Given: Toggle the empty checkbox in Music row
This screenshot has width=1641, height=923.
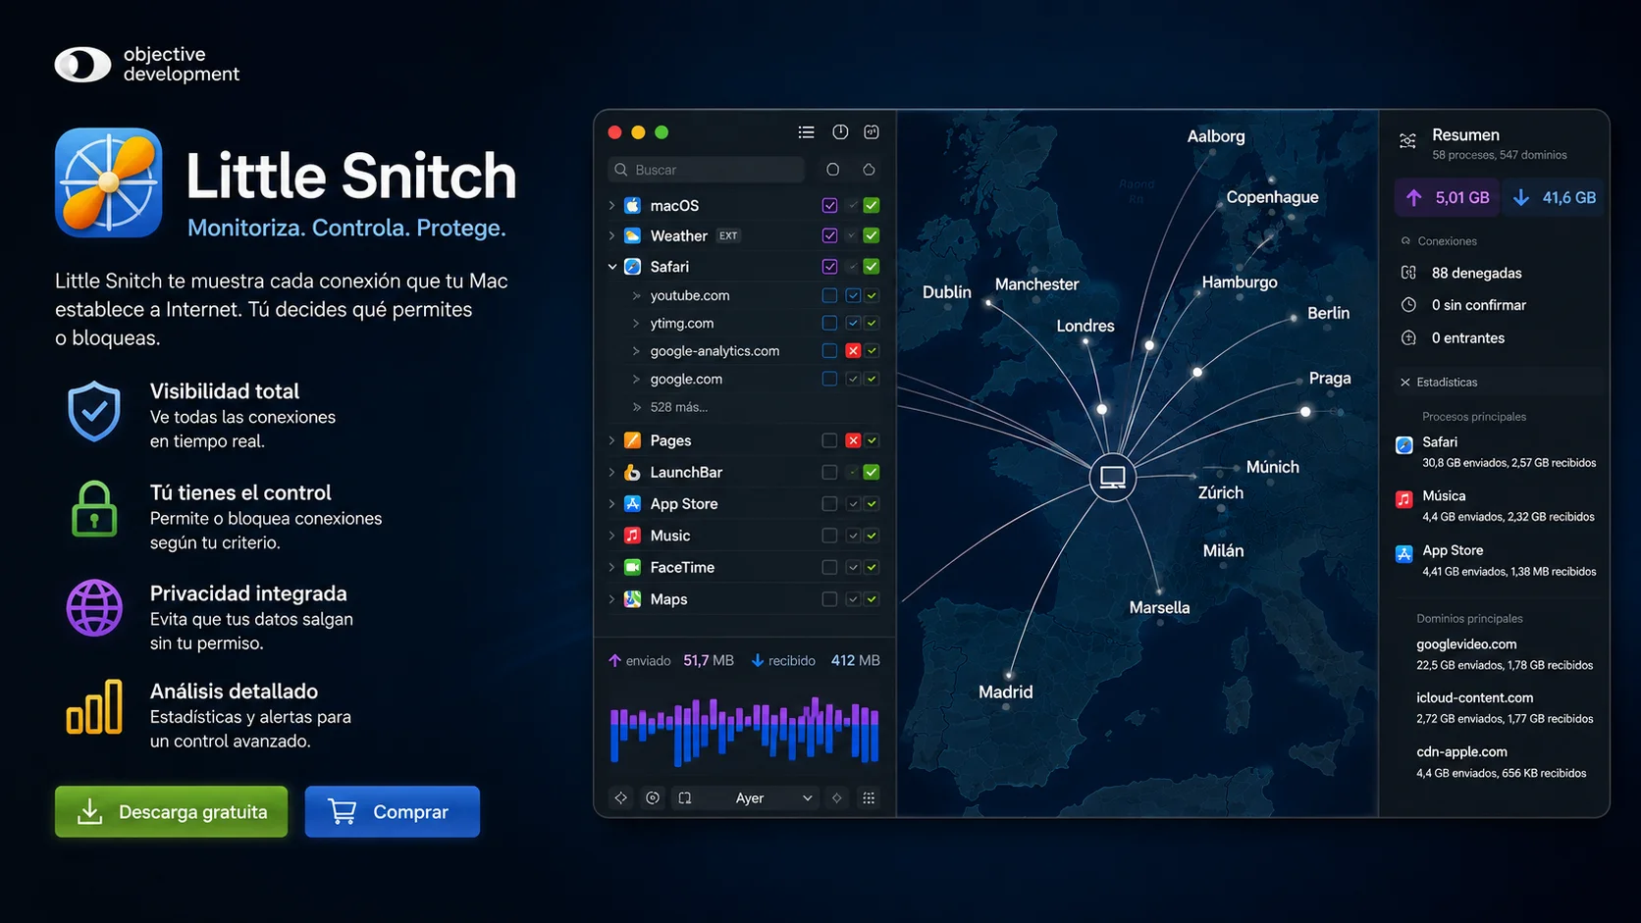Looking at the screenshot, I should pyautogui.click(x=829, y=536).
